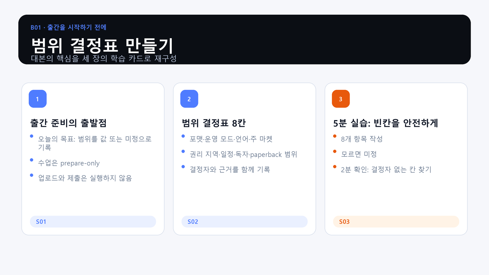Click bullet mentioning paperback 범위
The image size is (489, 275).
pos(243,154)
